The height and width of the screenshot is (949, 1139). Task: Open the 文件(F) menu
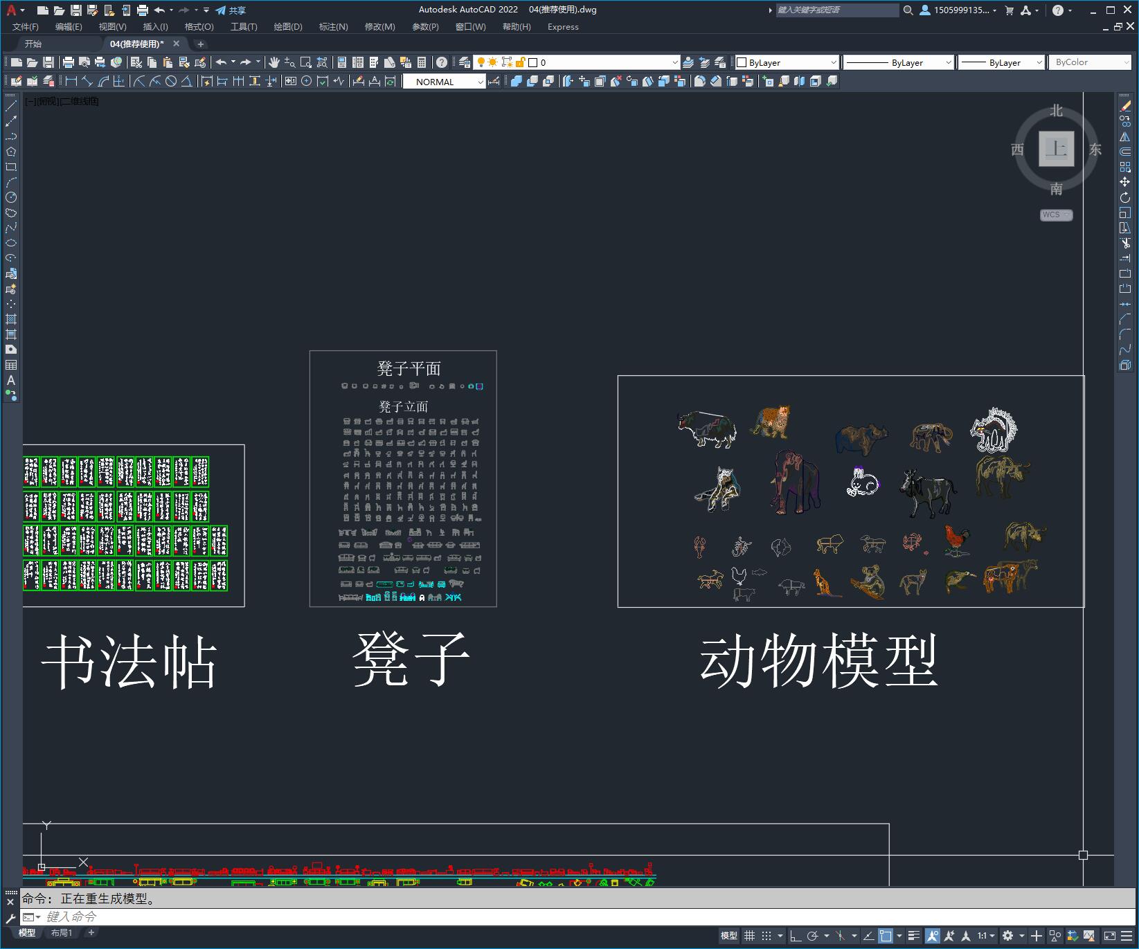[26, 26]
